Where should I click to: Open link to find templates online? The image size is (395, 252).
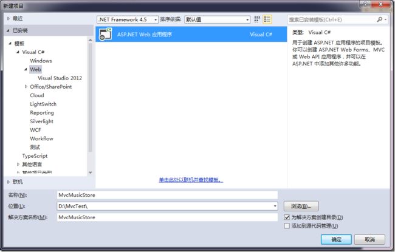pyautogui.click(x=191, y=180)
